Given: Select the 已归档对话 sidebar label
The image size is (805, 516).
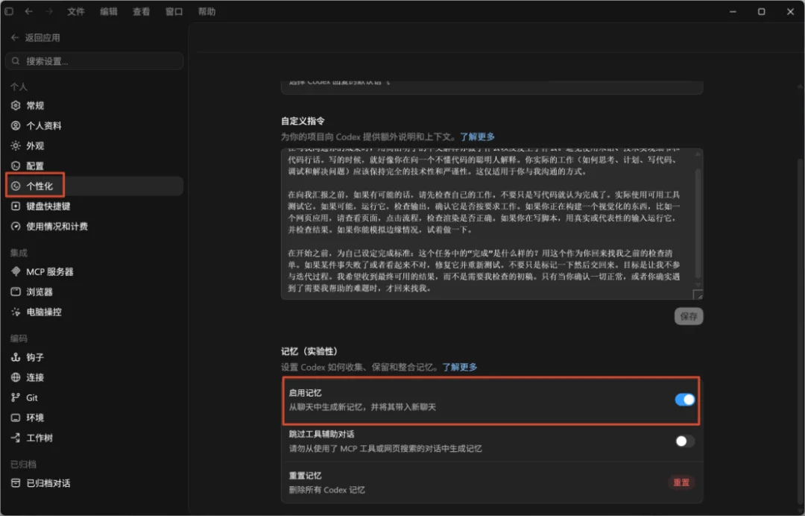Looking at the screenshot, I should pyautogui.click(x=48, y=483).
